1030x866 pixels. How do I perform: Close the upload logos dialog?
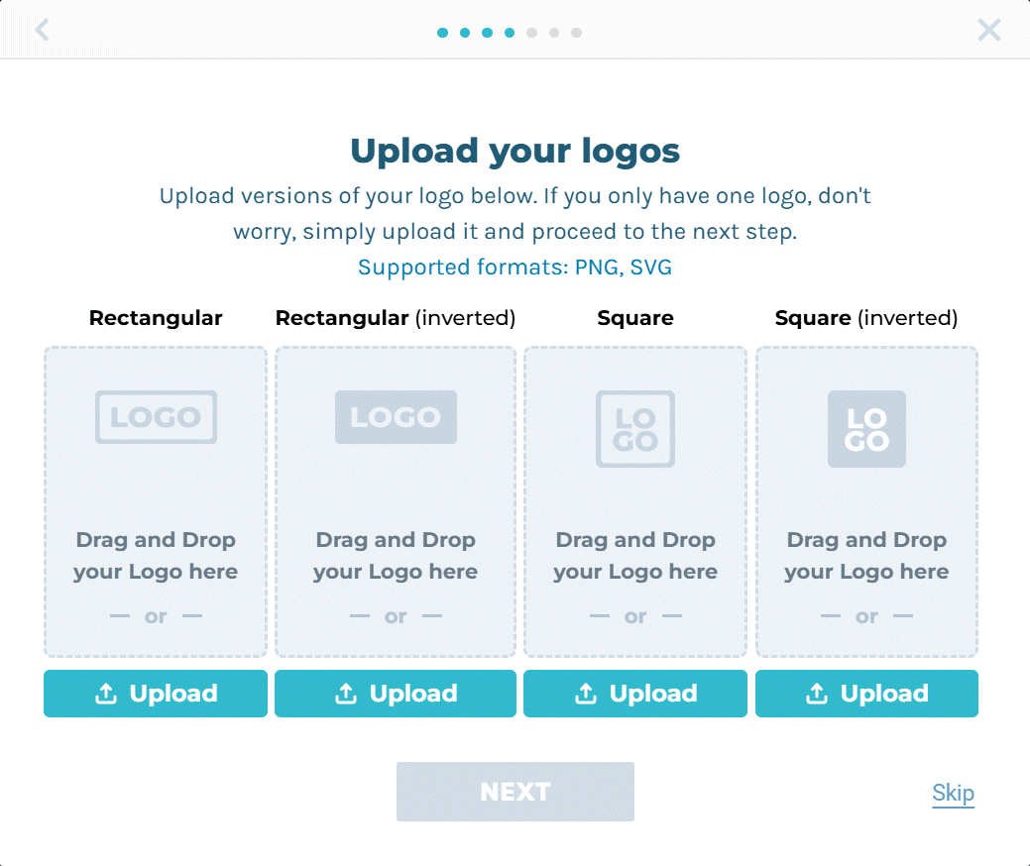[x=988, y=30]
